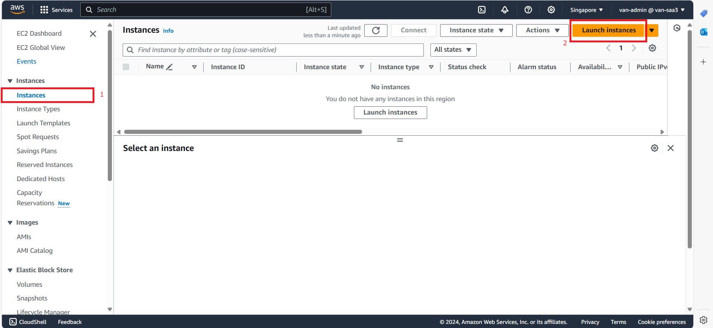This screenshot has width=713, height=328.
Task: Refresh the instances list
Action: (x=376, y=30)
